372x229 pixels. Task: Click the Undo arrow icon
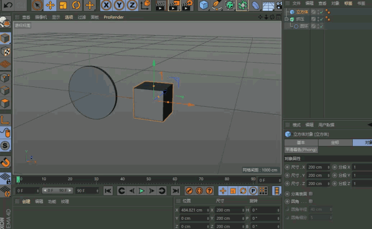click(8, 5)
